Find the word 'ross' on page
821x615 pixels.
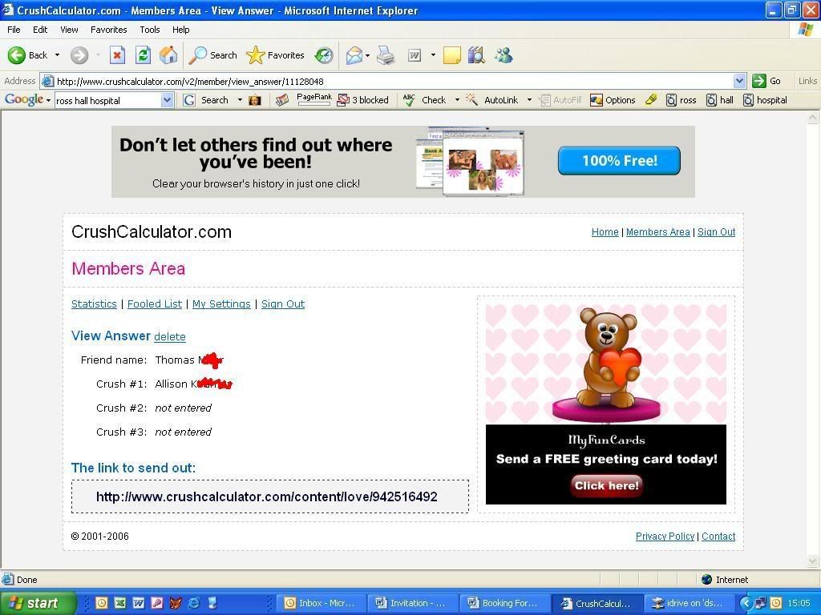point(681,100)
